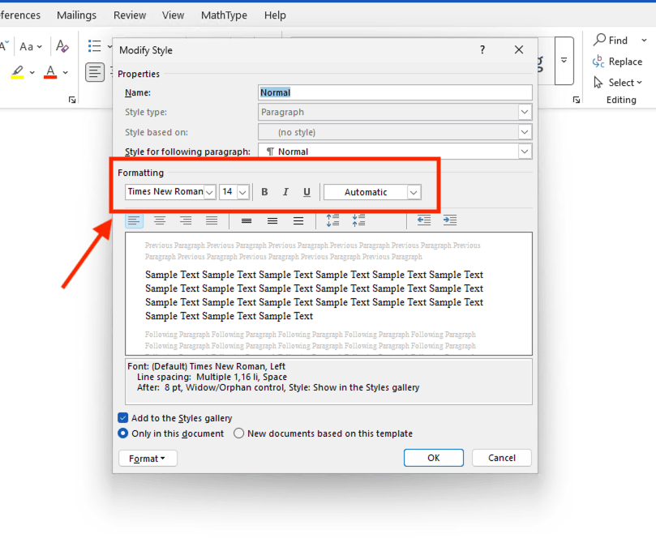Image resolution: width=656 pixels, height=538 pixels.
Task: Click Align Left icon in ribbon
Action: click(95, 72)
